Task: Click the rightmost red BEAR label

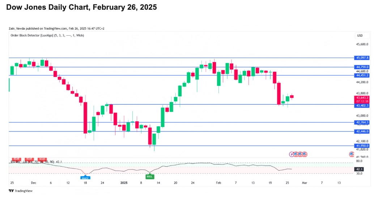Action: pos(42,159)
